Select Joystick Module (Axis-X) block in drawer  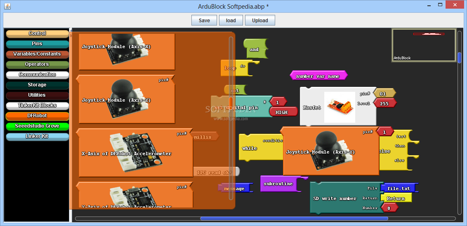pyautogui.click(x=127, y=51)
